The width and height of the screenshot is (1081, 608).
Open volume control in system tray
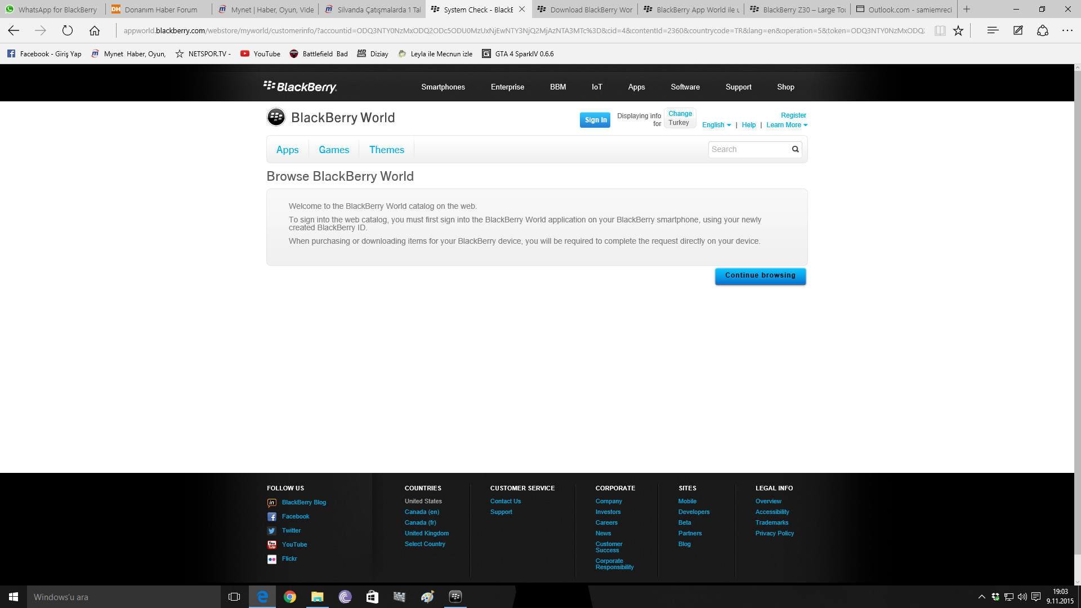coord(1022,597)
